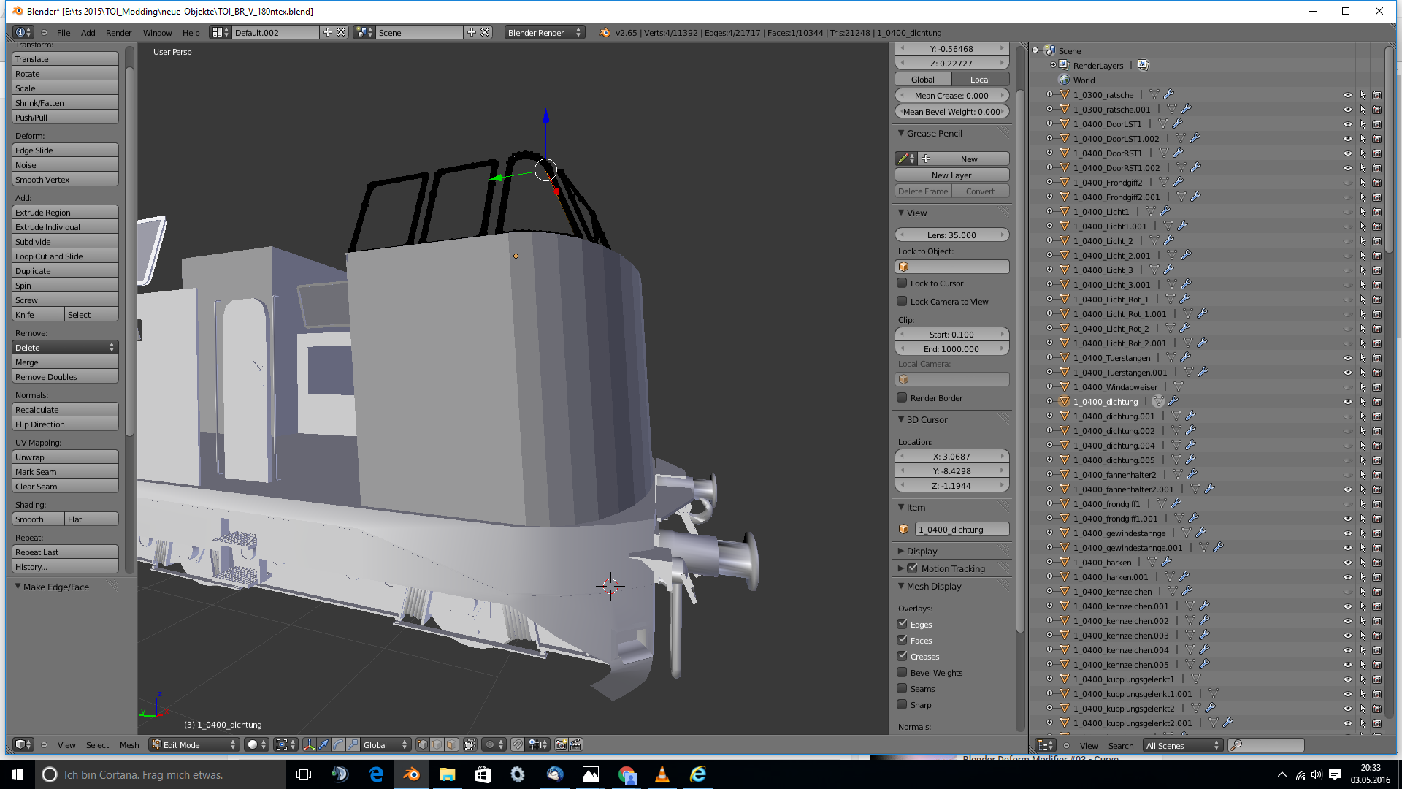Enable the Lock to Cursor checkbox
The height and width of the screenshot is (789, 1402).
903,283
